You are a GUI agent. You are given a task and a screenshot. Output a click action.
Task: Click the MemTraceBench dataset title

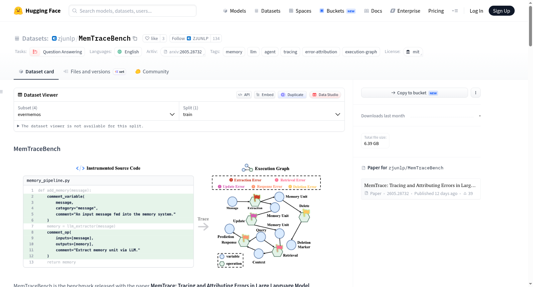[x=105, y=38]
